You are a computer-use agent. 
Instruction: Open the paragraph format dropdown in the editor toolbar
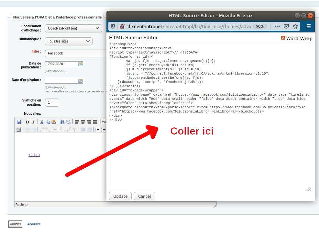pyautogui.click(x=104, y=122)
